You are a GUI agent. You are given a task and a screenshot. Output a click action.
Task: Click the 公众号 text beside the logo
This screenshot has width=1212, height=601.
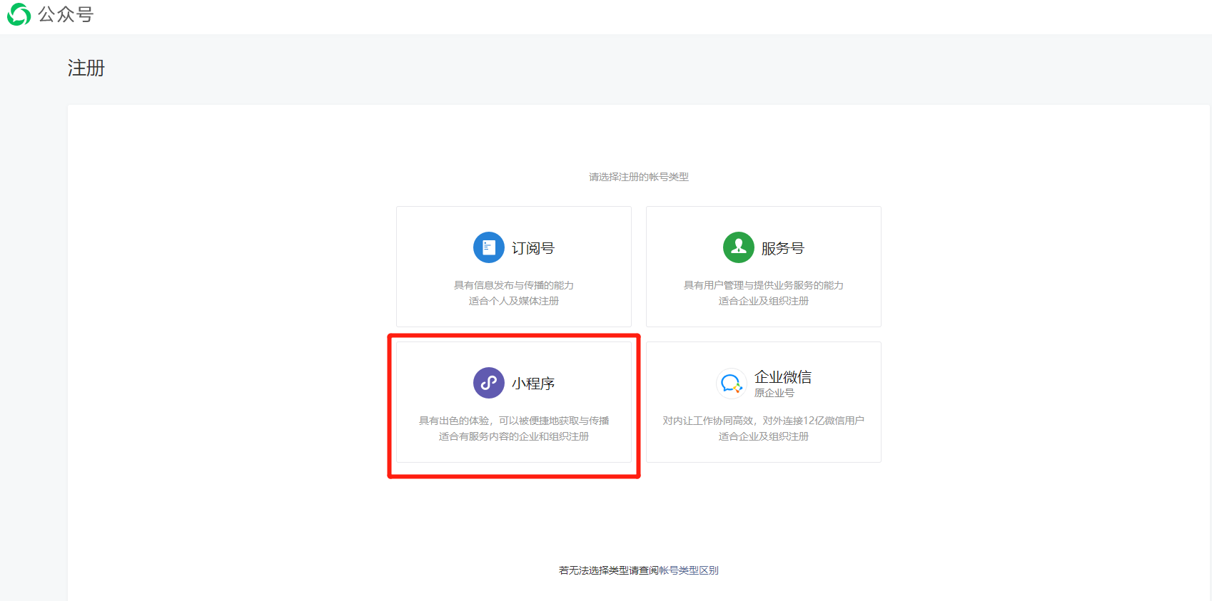[66, 14]
